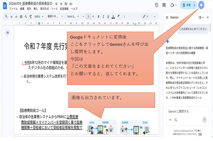Open the comments history icon
This screenshot has height=141, width=213.
pyautogui.click(x=164, y=5)
